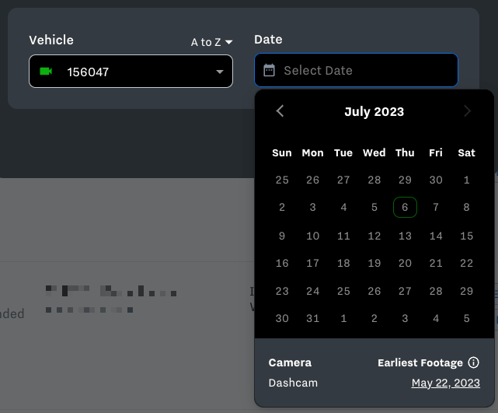Viewport: 498px width, 413px height.
Task: Choose July 1 on Saturday column
Action: click(x=466, y=180)
